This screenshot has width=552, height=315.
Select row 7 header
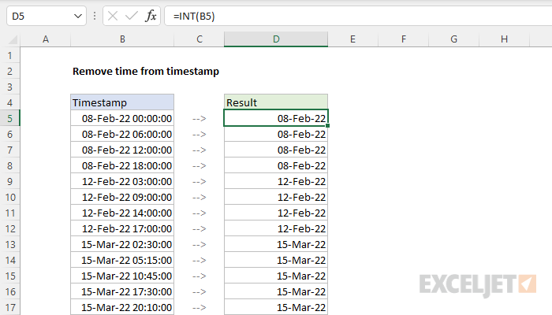9,150
